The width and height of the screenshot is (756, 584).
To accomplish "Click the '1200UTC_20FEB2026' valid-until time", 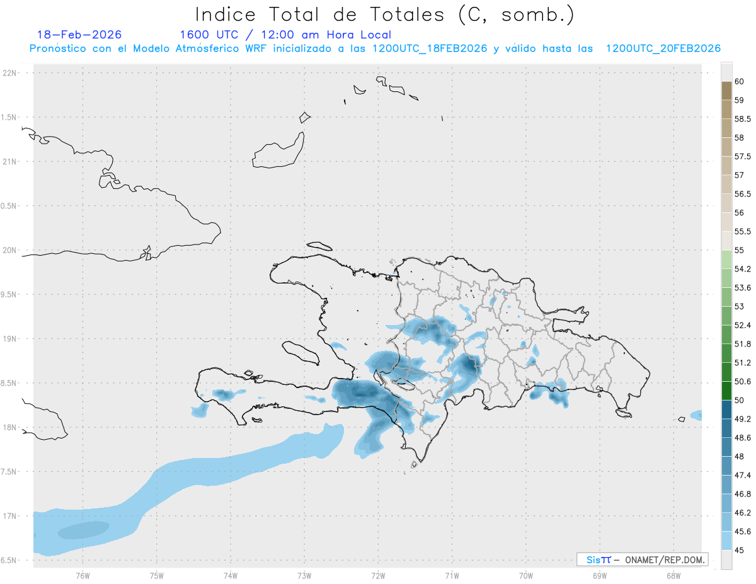I will pos(663,49).
